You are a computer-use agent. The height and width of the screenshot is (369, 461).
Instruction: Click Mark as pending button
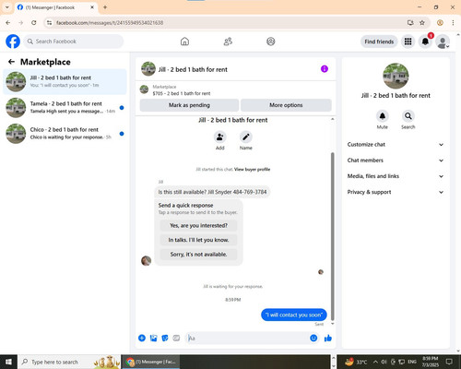(189, 105)
